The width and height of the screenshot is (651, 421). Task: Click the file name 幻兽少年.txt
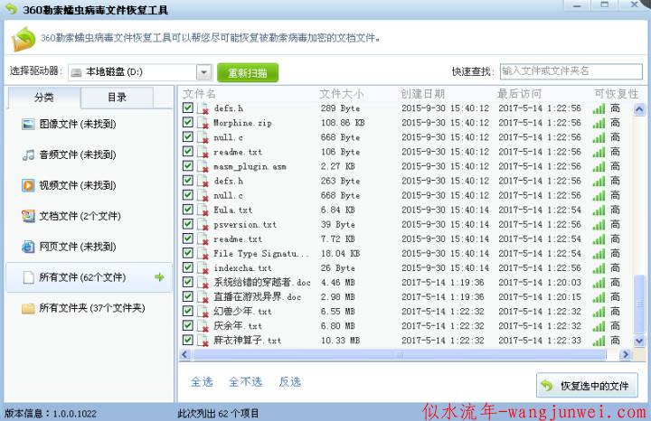pyautogui.click(x=243, y=312)
